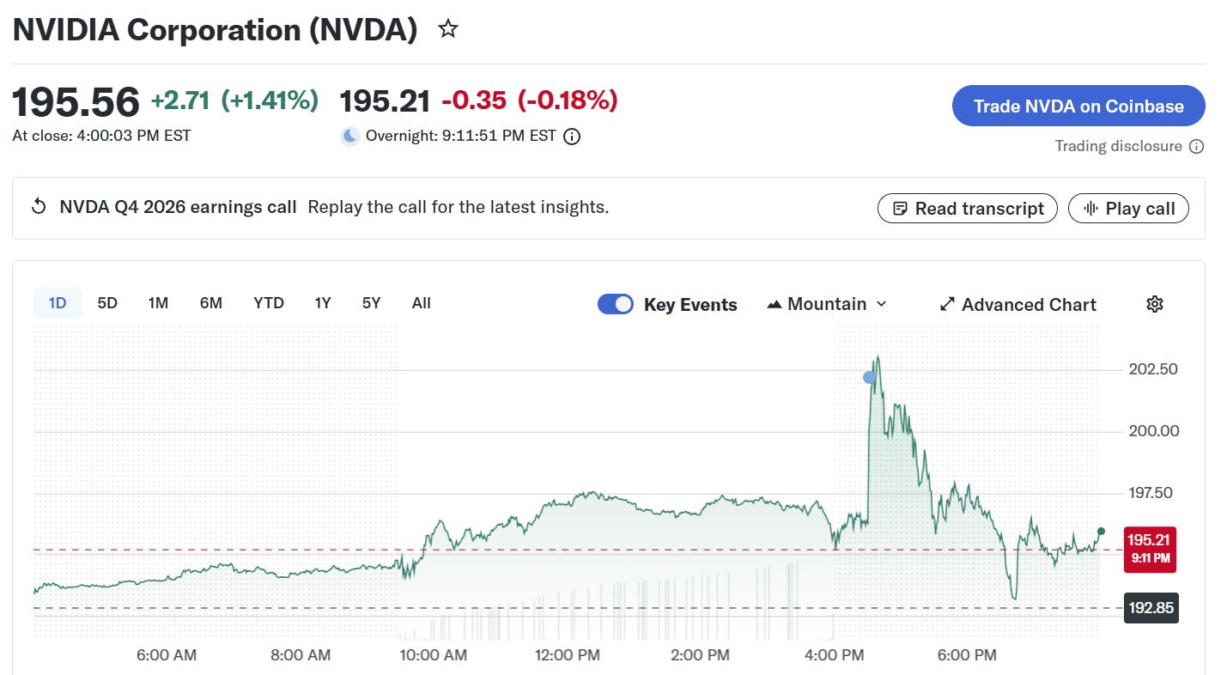1221x675 pixels.
Task: Click the Trading disclosure info icon
Action: pos(1196,147)
